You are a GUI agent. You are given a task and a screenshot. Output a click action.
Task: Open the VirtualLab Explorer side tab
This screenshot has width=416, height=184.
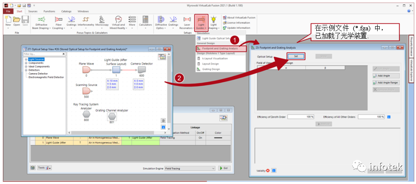coord(411,70)
